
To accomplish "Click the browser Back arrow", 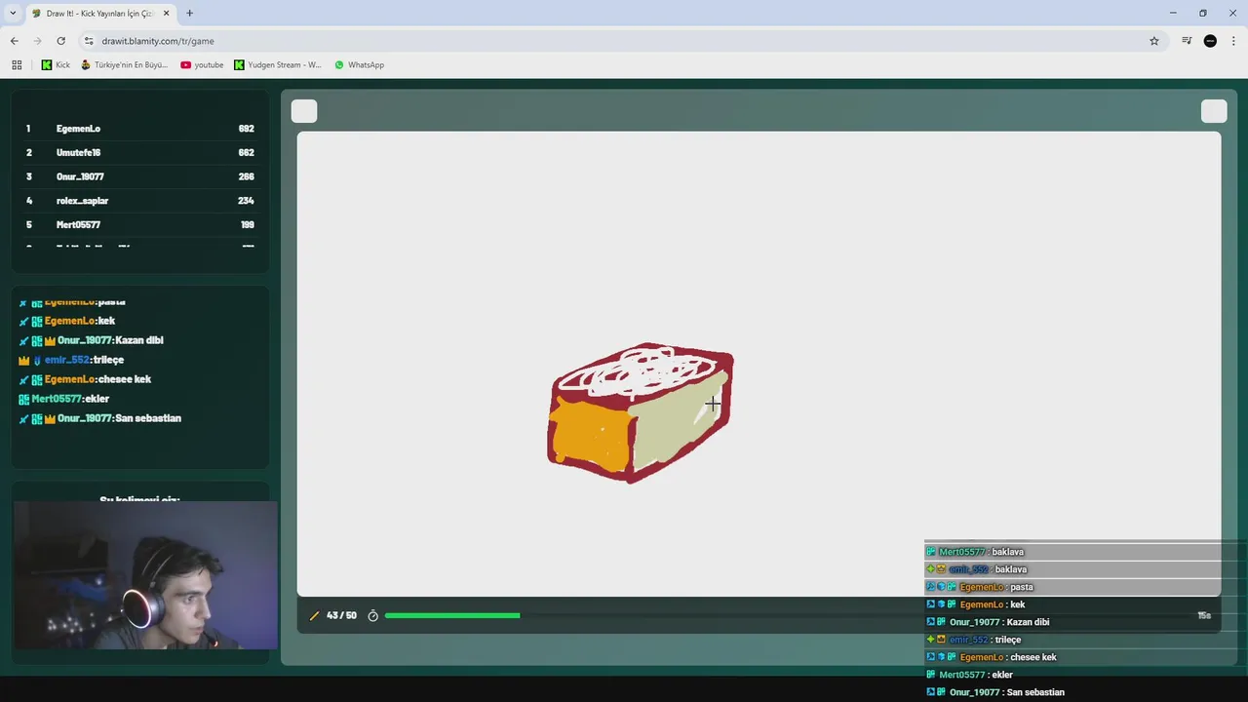I will tap(14, 41).
